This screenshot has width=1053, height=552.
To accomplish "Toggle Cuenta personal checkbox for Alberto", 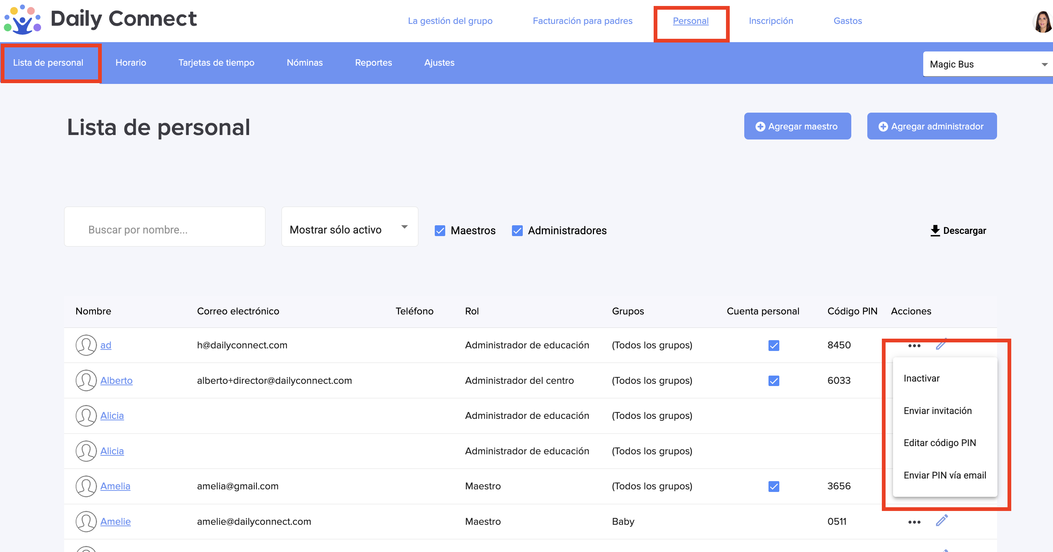I will (x=773, y=381).
